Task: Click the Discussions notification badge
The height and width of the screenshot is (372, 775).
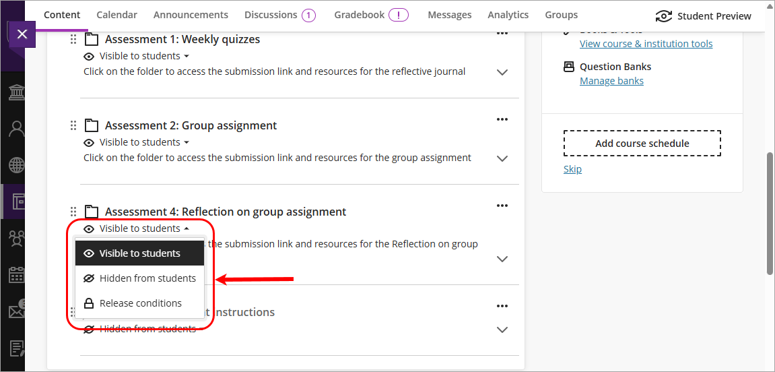Action: [309, 15]
